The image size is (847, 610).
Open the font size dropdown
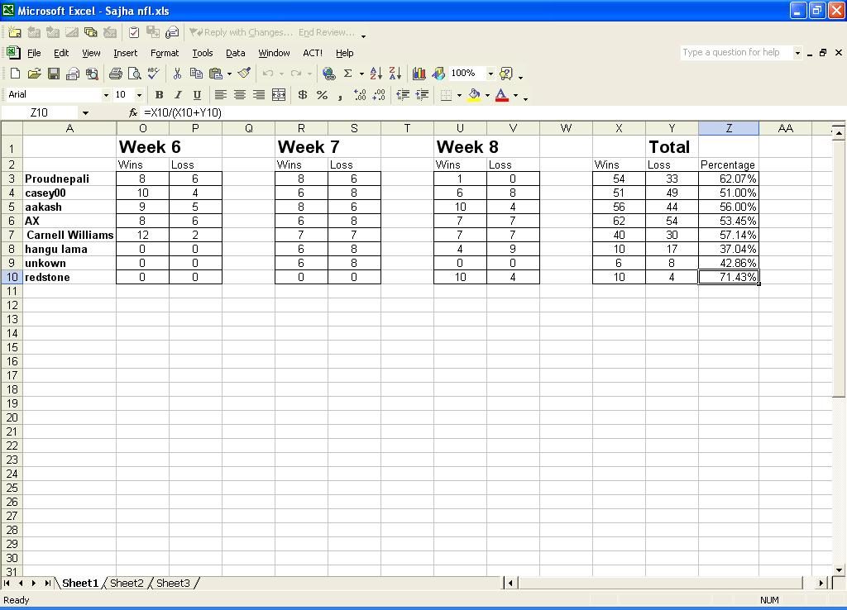click(139, 95)
